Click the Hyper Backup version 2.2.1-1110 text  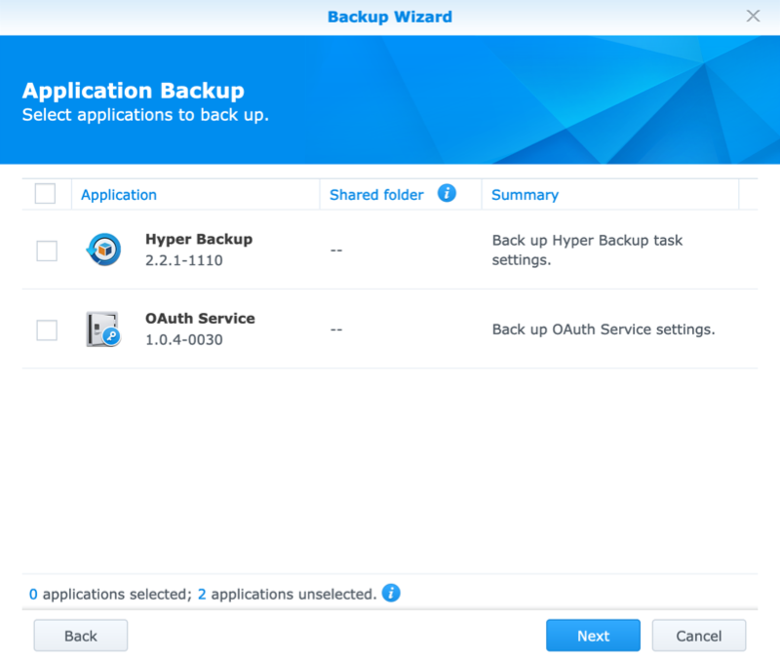(186, 260)
